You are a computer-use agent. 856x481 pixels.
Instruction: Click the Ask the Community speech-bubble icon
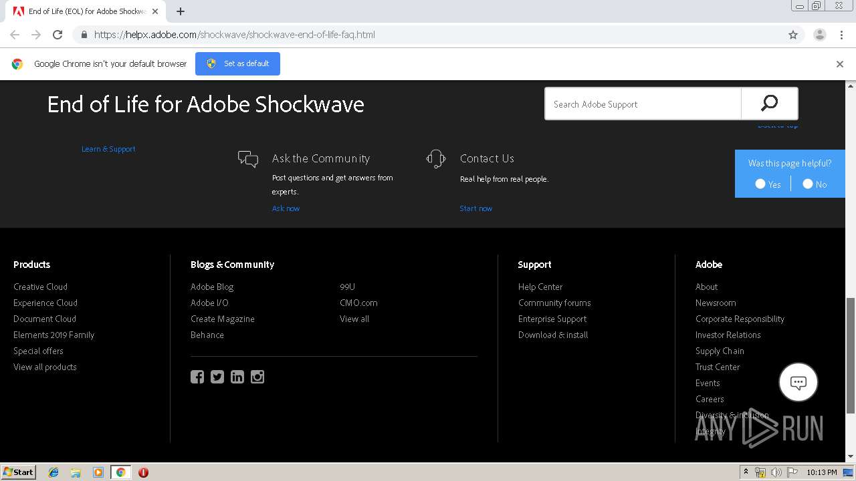(x=248, y=159)
